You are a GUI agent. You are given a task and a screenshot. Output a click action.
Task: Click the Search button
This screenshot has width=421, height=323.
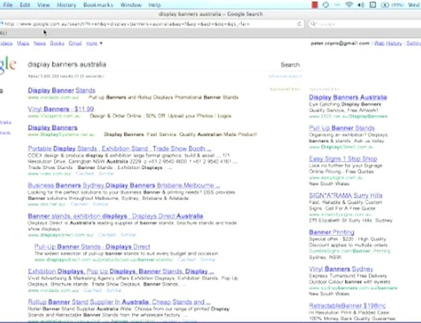tap(290, 65)
